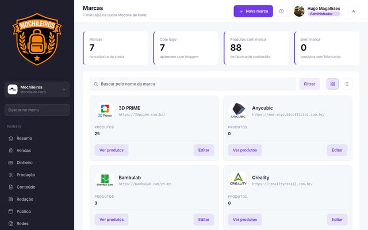
Task: Click the 'Com logo' stat card
Action: click(x=186, y=48)
